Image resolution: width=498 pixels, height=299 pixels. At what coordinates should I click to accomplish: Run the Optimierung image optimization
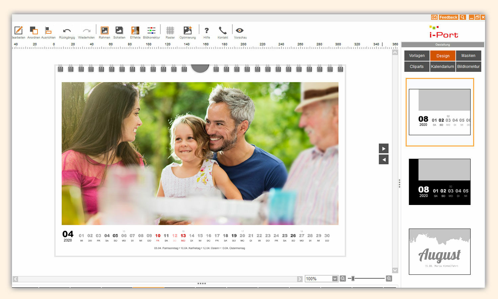pyautogui.click(x=188, y=31)
